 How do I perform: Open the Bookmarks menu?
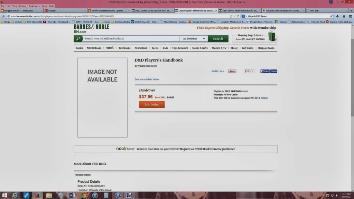pyautogui.click(x=34, y=6)
